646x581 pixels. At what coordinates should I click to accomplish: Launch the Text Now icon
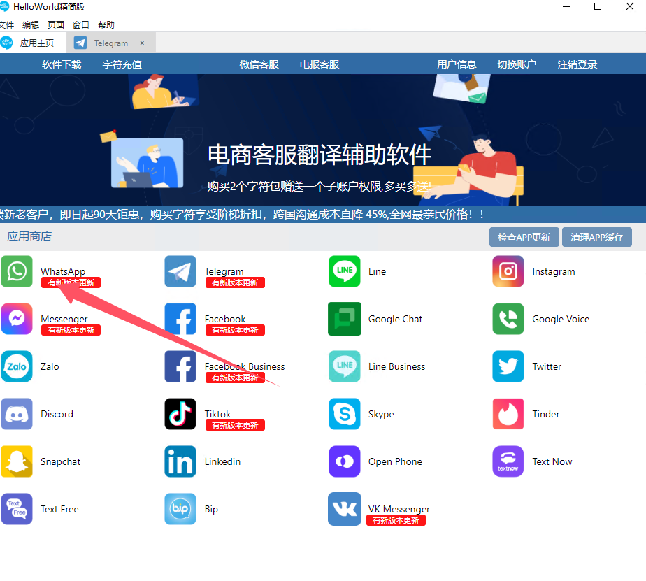click(x=508, y=461)
